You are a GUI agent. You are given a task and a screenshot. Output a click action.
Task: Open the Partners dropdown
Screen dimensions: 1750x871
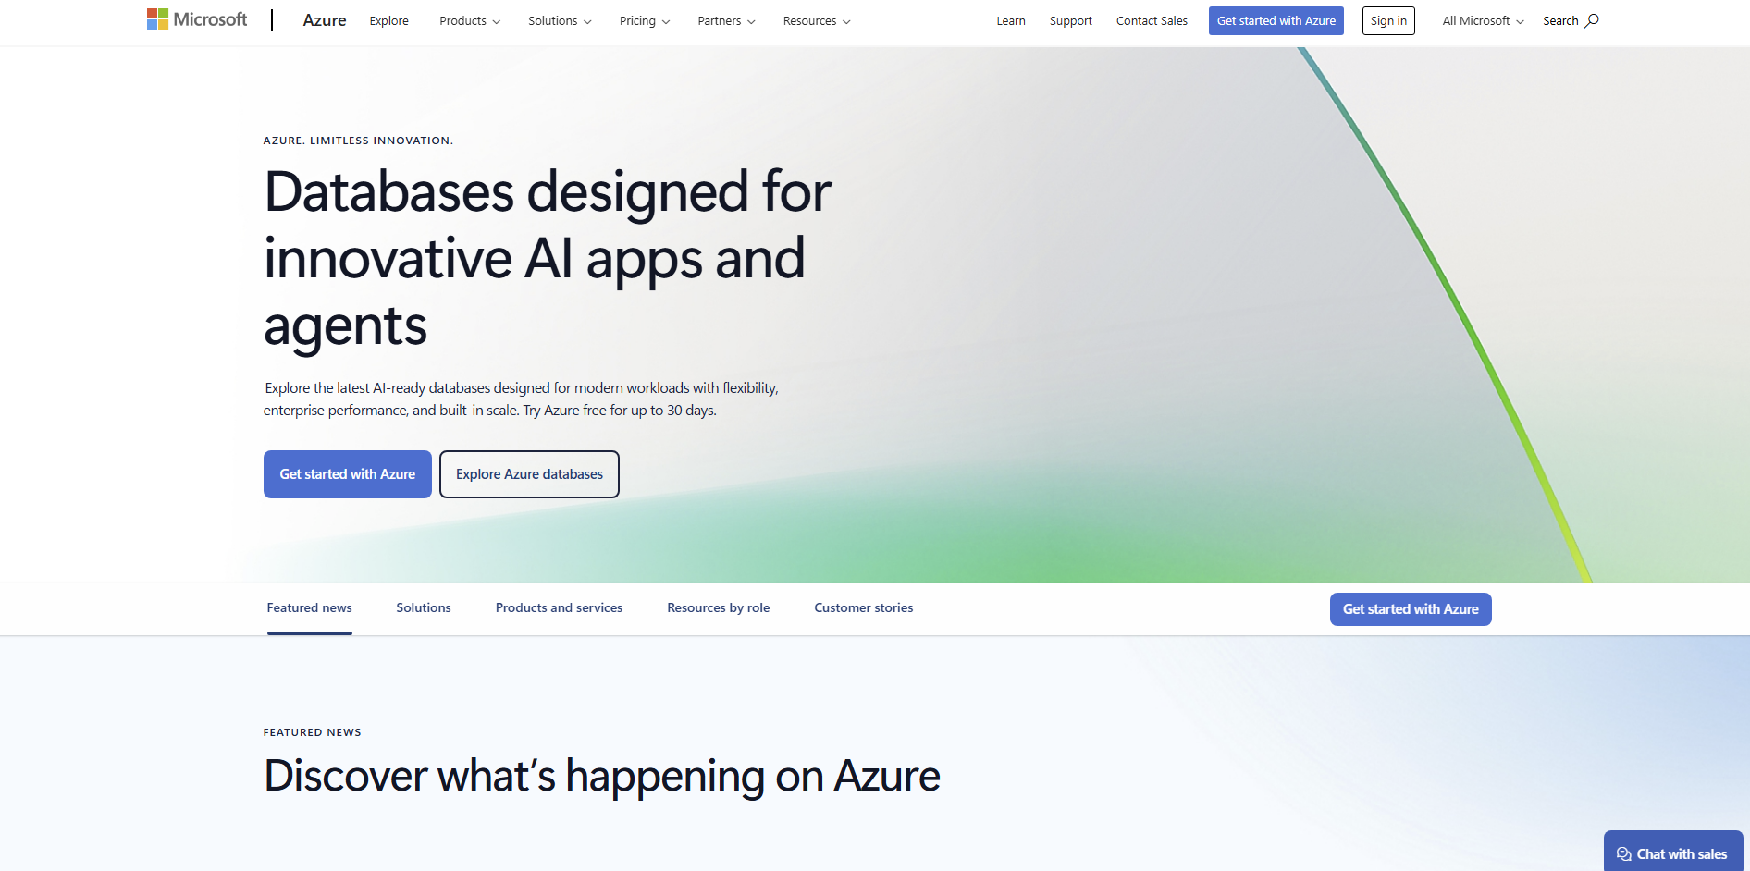tap(725, 20)
